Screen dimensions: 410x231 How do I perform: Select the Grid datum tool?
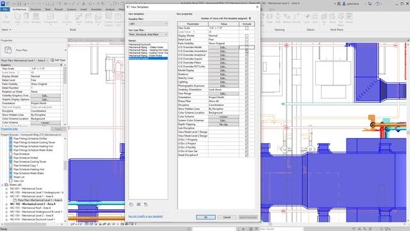(315, 19)
